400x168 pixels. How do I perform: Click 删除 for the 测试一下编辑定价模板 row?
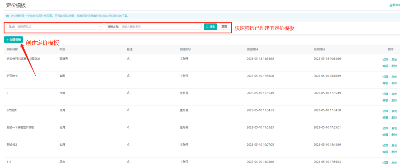point(394,135)
